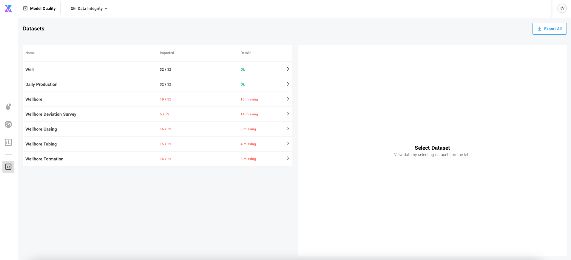Expand the Wellbore 19 / 32 row chevron

(x=288, y=99)
